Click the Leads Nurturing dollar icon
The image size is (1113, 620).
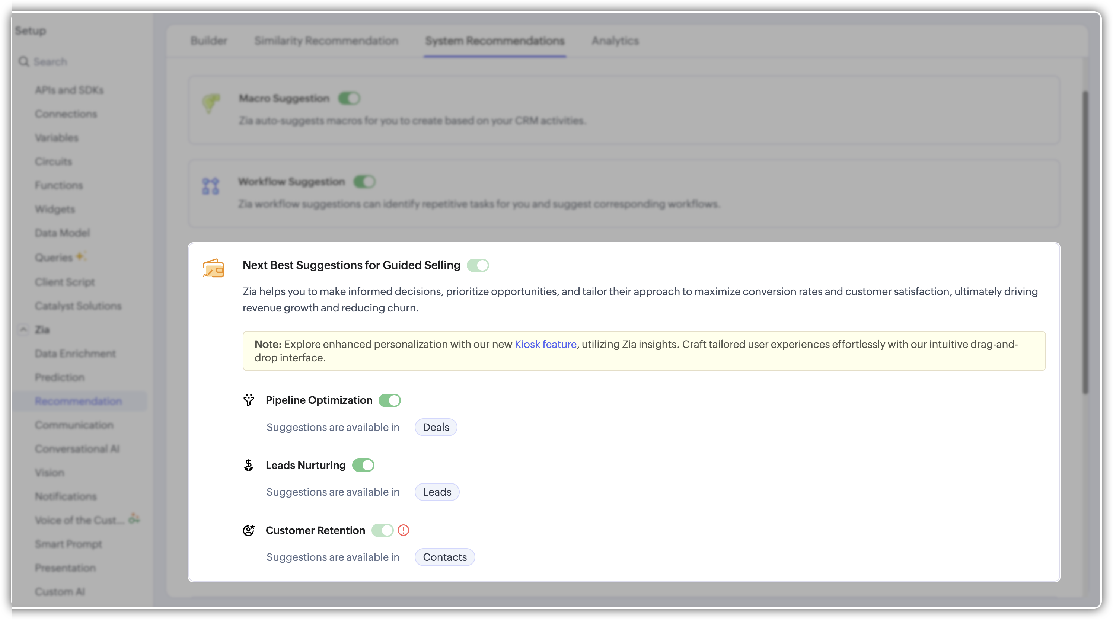pyautogui.click(x=248, y=465)
